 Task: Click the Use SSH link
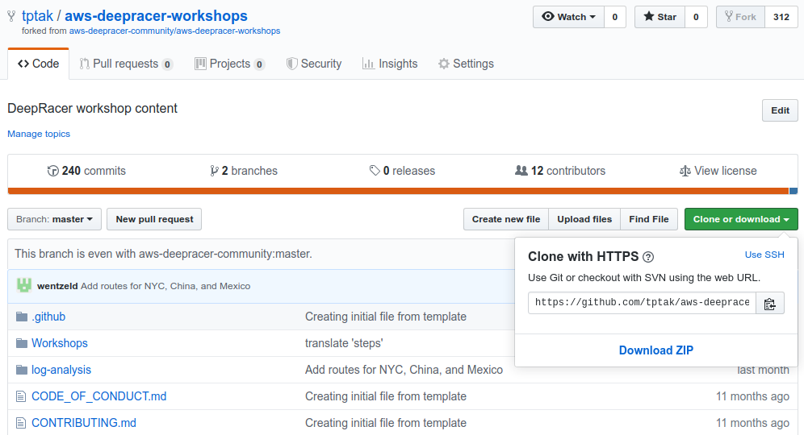pyautogui.click(x=764, y=255)
